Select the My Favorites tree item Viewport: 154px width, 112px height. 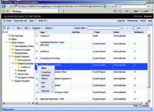(17, 36)
